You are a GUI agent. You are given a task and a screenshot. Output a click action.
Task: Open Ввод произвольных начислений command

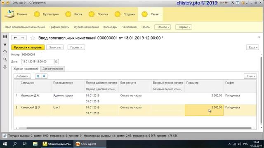[x=25, y=27]
